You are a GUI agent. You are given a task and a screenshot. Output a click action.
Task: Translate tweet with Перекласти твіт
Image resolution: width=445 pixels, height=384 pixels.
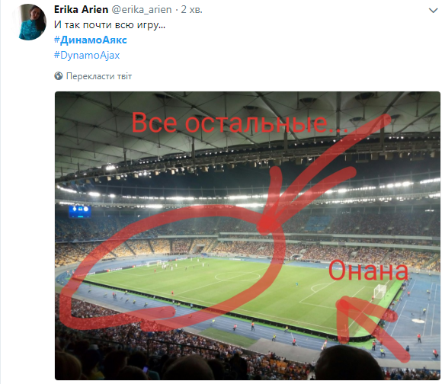99,76
